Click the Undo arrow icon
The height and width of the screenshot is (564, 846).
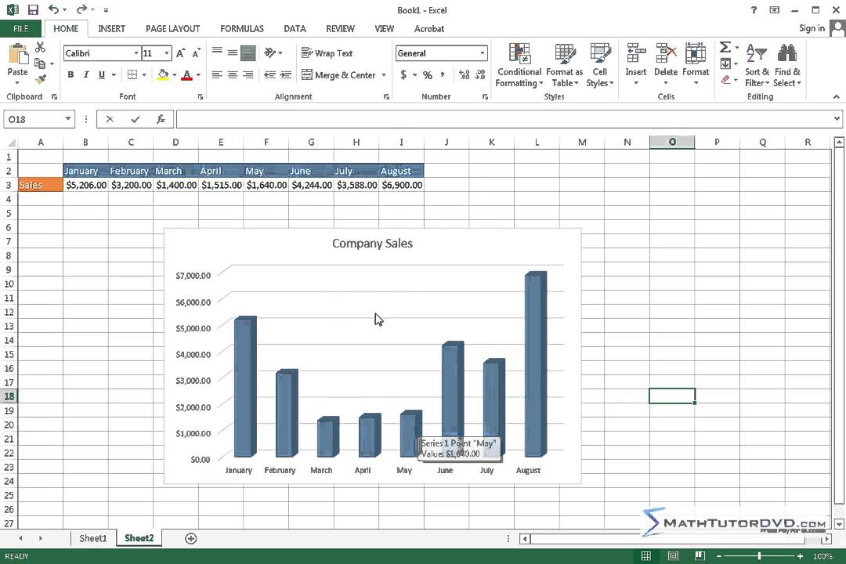tap(53, 9)
